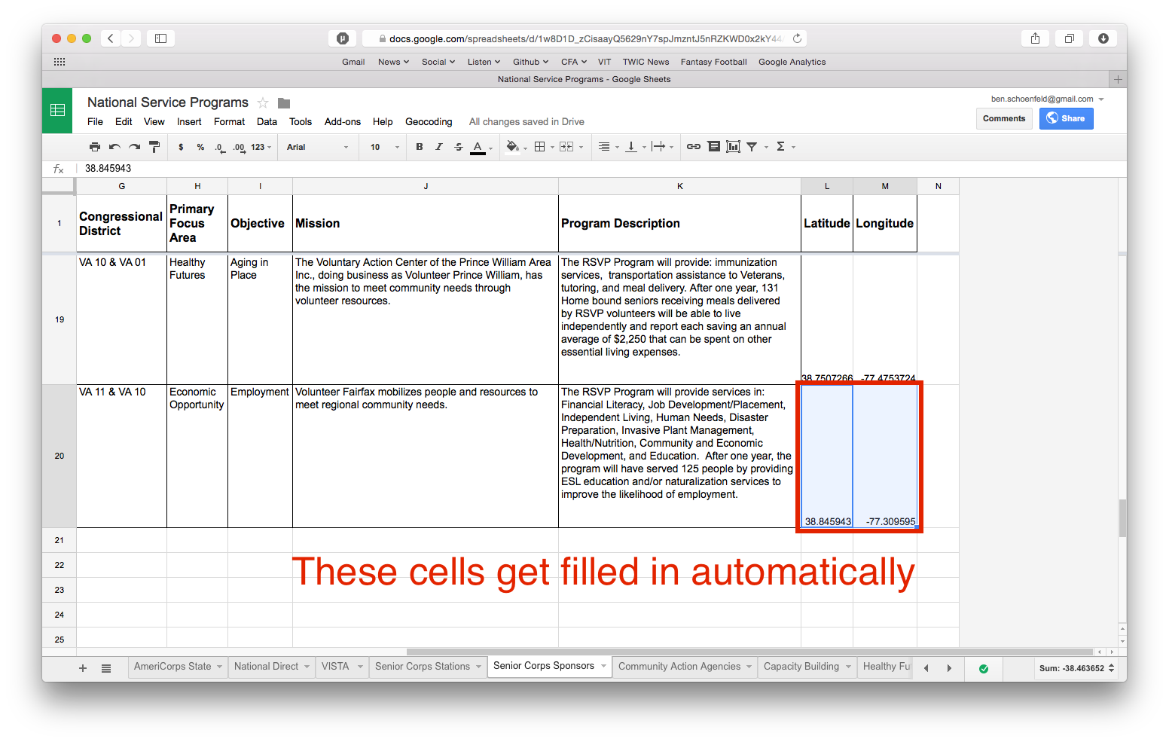Select column K header

pyautogui.click(x=679, y=186)
